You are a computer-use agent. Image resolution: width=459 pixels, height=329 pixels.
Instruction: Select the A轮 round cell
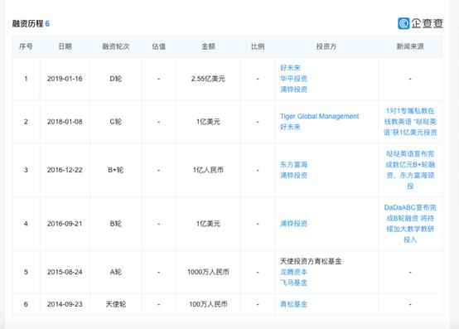(x=116, y=272)
